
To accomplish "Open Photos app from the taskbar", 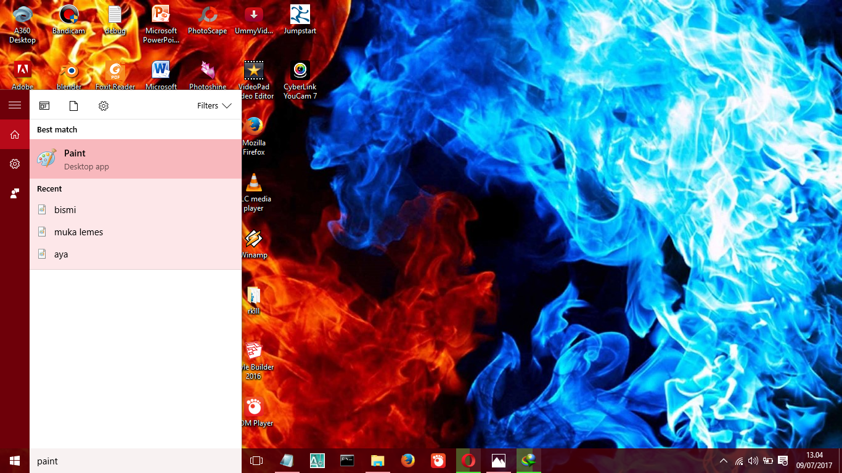I will (499, 461).
